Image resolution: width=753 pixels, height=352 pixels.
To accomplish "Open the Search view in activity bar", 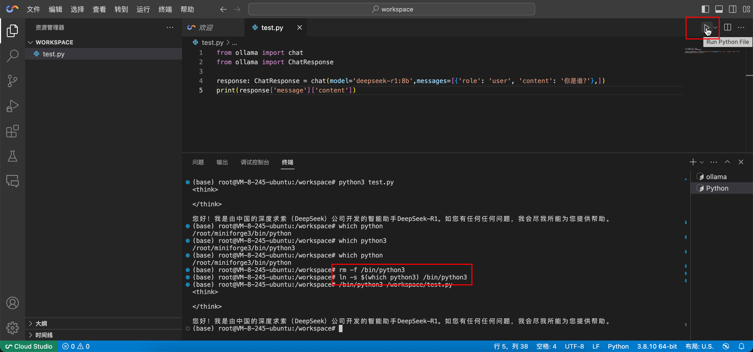I will [x=12, y=55].
